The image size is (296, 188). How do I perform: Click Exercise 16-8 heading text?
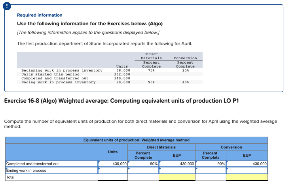pos(121,101)
